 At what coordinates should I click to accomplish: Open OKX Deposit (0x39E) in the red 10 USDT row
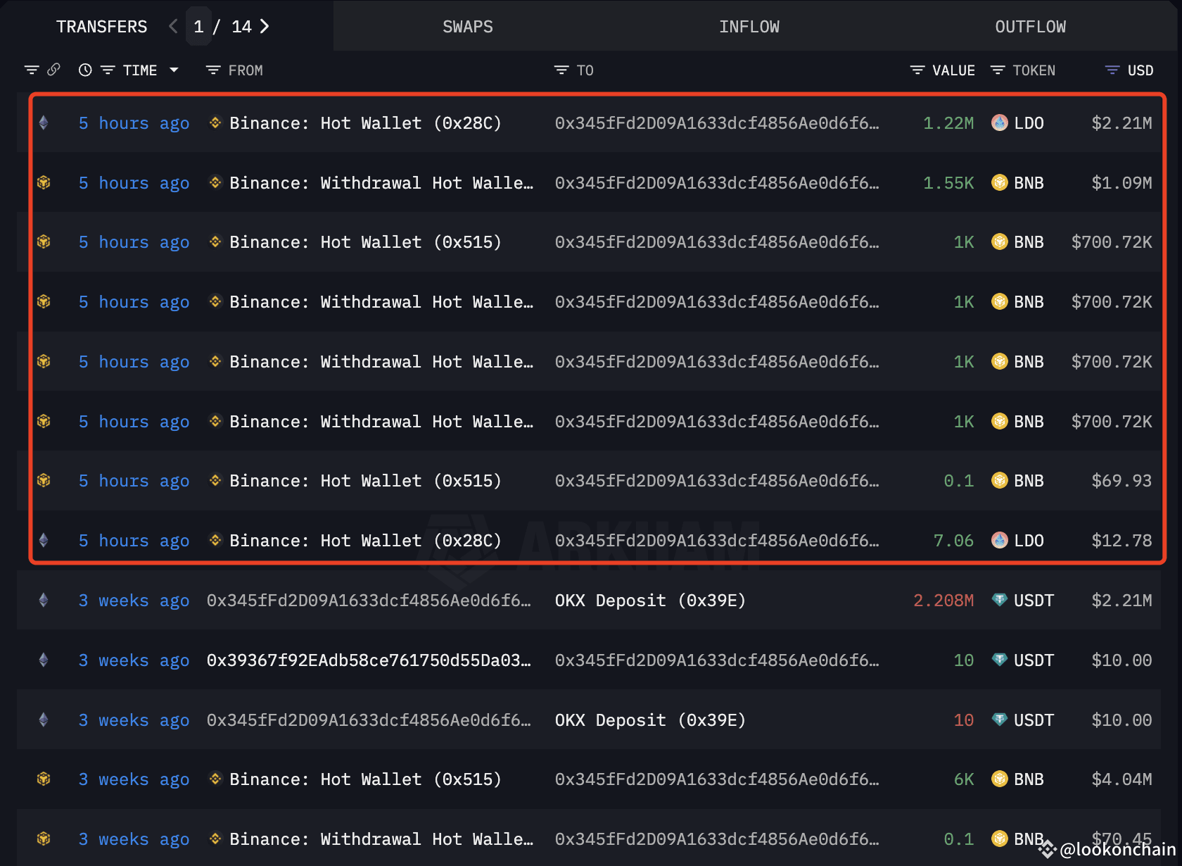(x=650, y=720)
